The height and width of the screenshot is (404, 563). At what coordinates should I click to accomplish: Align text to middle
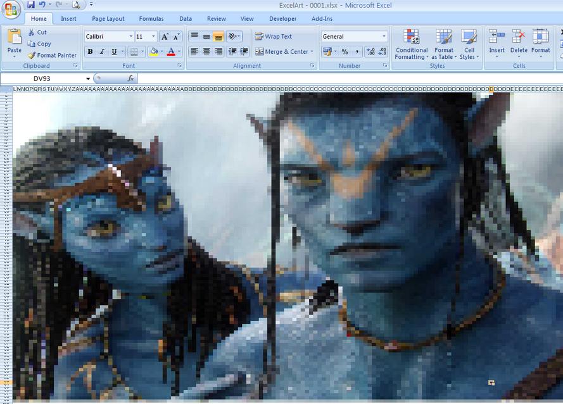pyautogui.click(x=206, y=36)
